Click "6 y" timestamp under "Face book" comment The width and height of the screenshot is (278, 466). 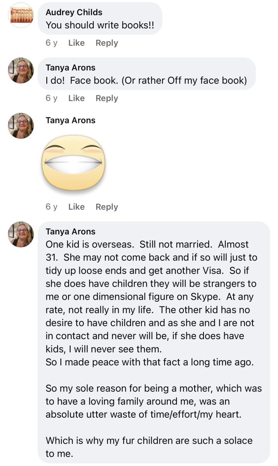(x=51, y=98)
